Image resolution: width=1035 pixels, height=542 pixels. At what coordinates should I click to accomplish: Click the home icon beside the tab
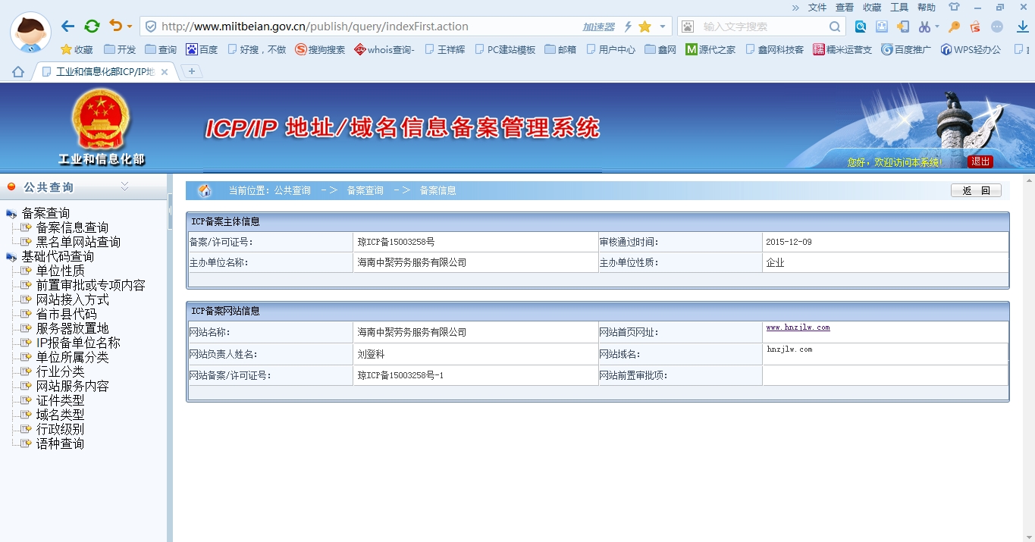point(18,72)
